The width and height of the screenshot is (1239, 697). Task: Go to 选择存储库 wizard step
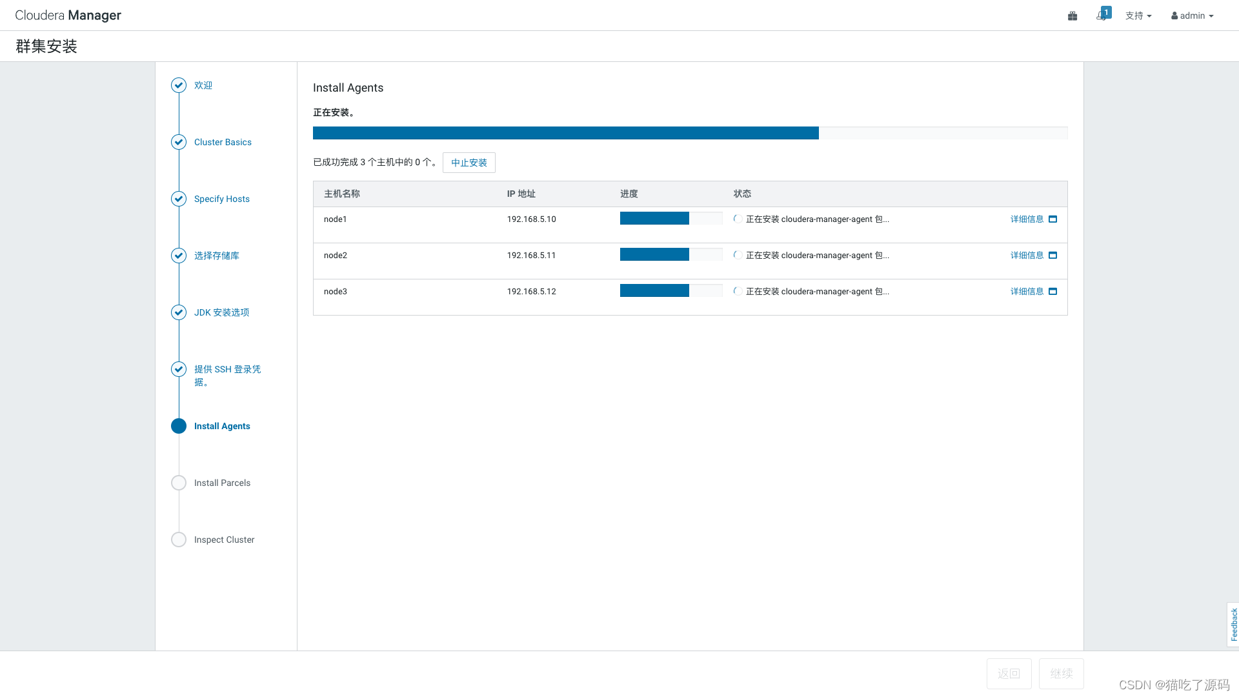point(216,256)
